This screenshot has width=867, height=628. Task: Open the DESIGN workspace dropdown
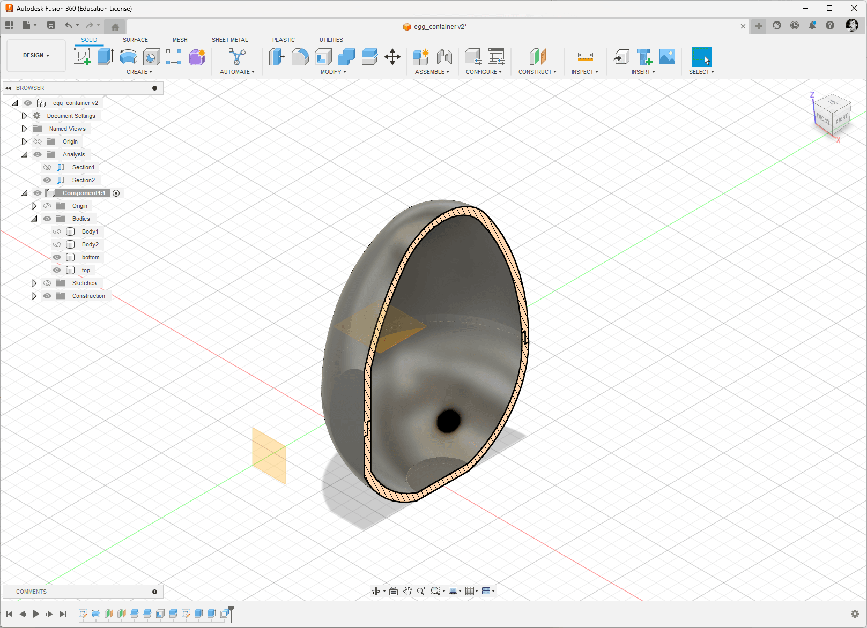click(36, 55)
